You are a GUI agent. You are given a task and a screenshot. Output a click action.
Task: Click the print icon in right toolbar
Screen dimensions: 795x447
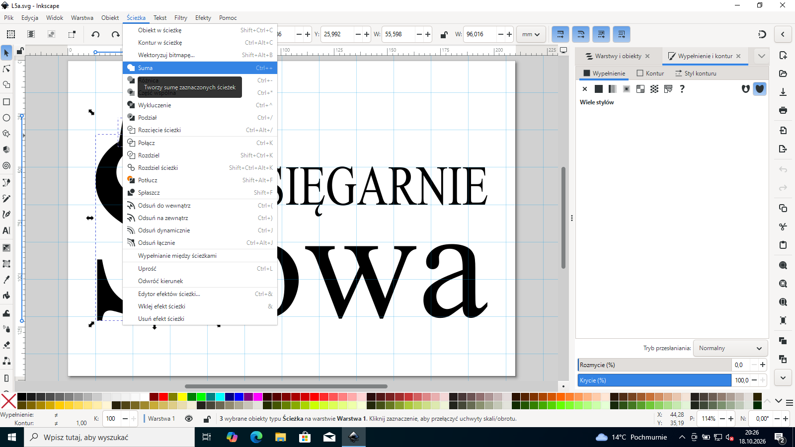(783, 110)
